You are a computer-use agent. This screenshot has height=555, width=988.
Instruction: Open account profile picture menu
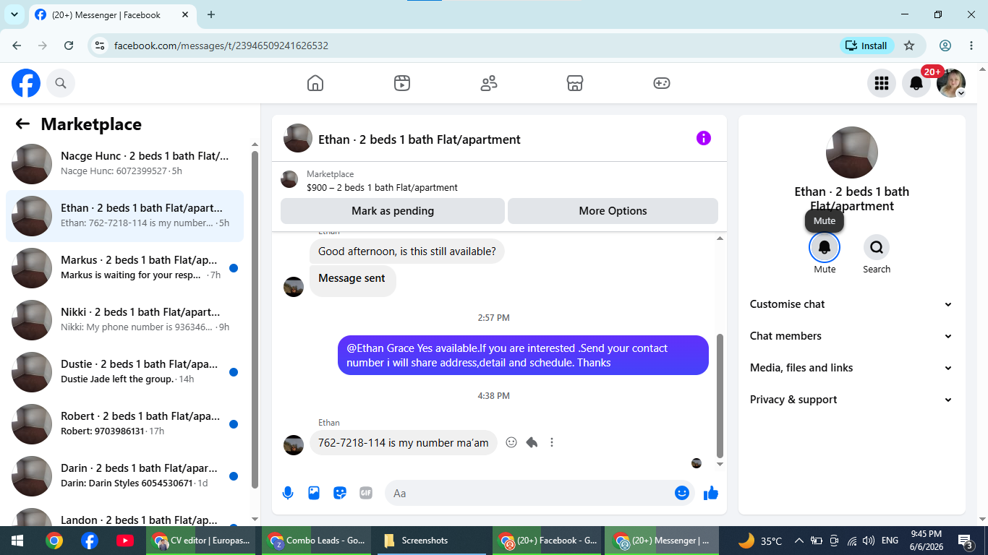[951, 83]
